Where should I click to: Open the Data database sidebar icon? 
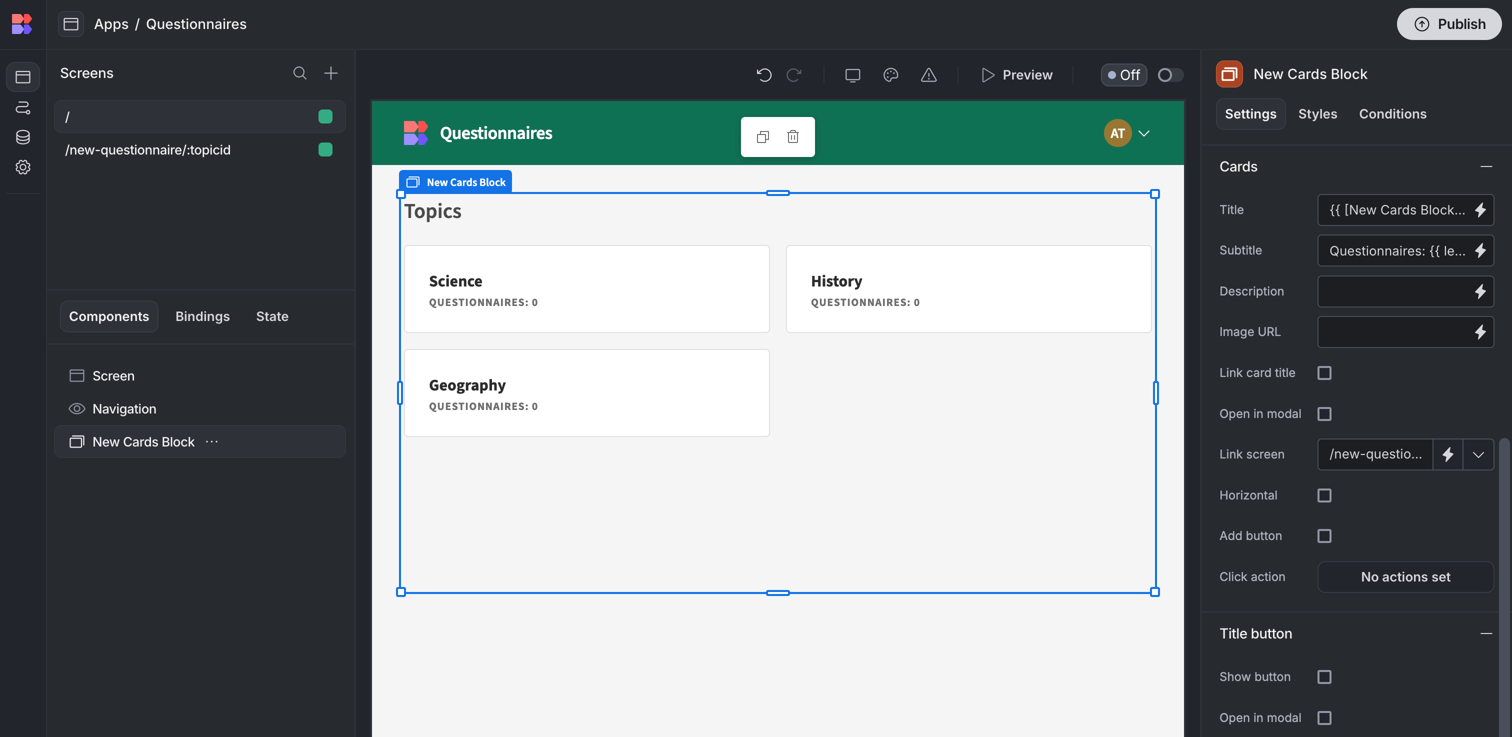click(23, 137)
